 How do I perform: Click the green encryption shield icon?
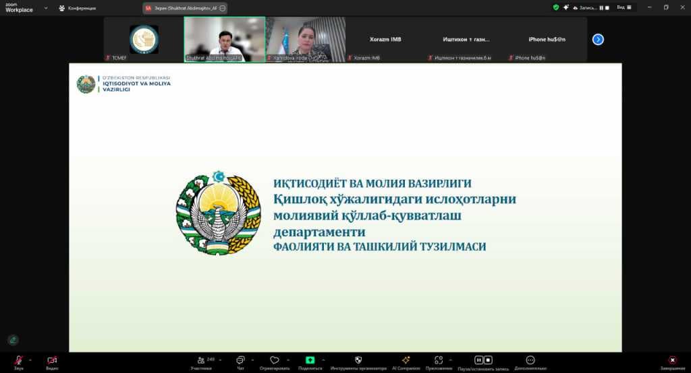(x=556, y=7)
